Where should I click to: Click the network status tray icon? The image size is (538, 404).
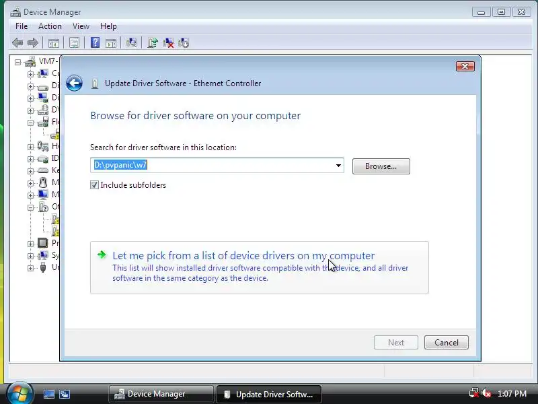click(x=474, y=393)
